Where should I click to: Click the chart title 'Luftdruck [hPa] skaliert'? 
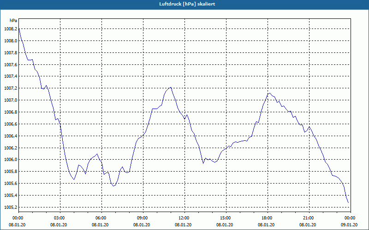click(x=187, y=4)
